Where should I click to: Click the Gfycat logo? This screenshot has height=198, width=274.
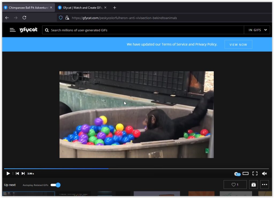click(28, 30)
